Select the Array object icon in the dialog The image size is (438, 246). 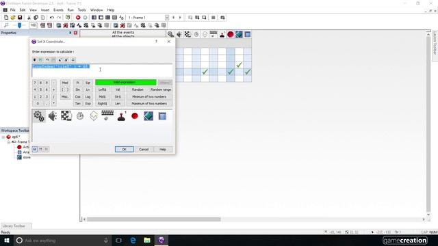162,116
